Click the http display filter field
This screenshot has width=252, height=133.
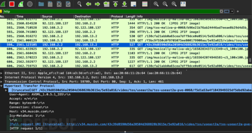coord(111,11)
